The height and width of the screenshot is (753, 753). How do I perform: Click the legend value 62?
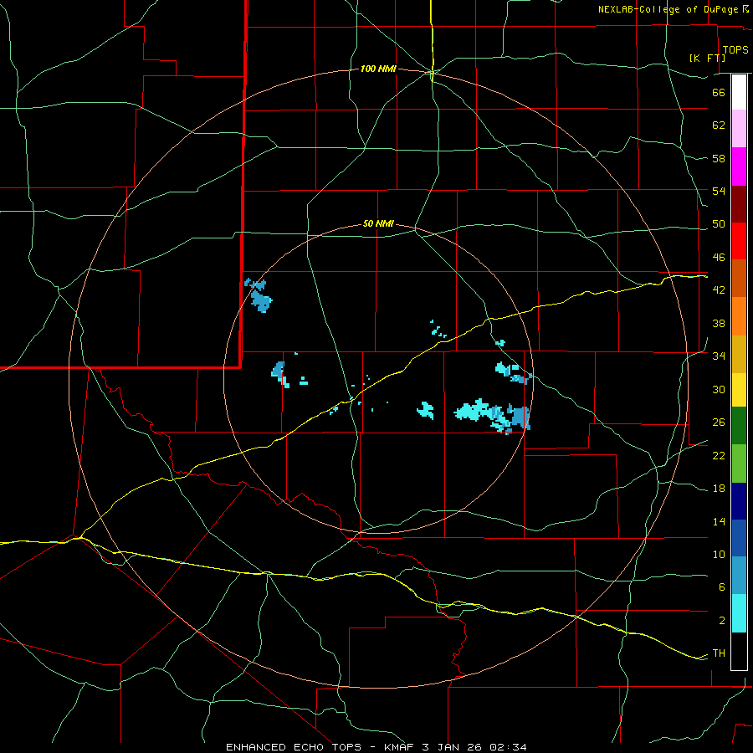coord(719,125)
